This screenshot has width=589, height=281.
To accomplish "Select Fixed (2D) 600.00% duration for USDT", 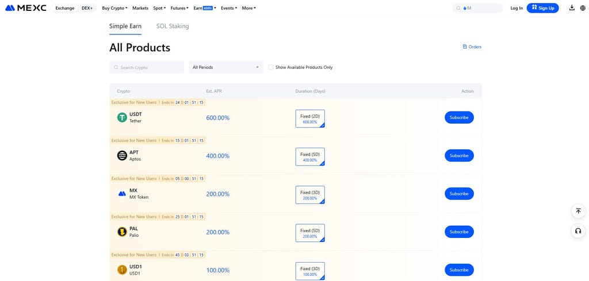I will pos(310,118).
